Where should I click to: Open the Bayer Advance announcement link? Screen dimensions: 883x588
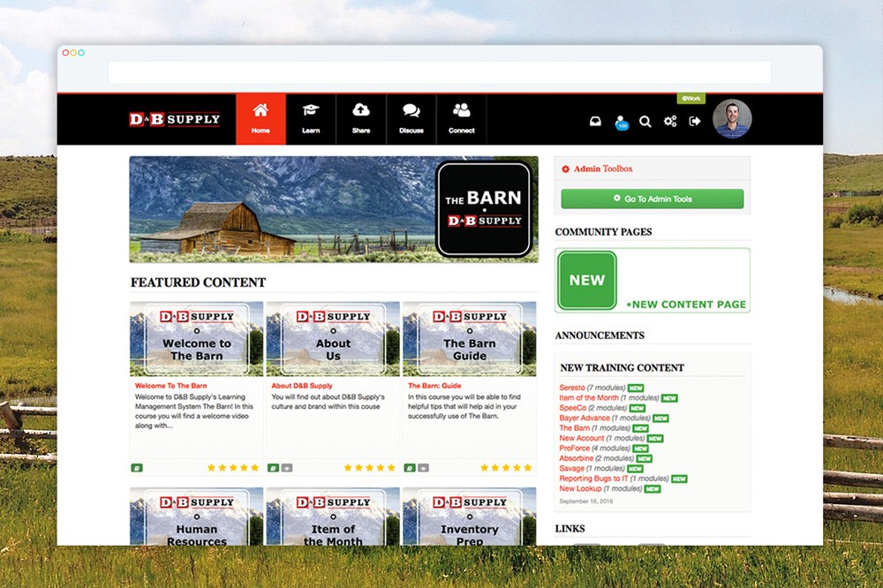pyautogui.click(x=586, y=418)
